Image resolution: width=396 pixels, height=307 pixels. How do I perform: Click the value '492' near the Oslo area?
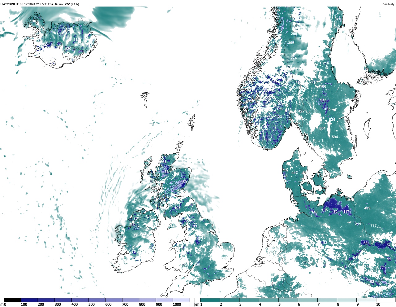pyautogui.click(x=301, y=111)
